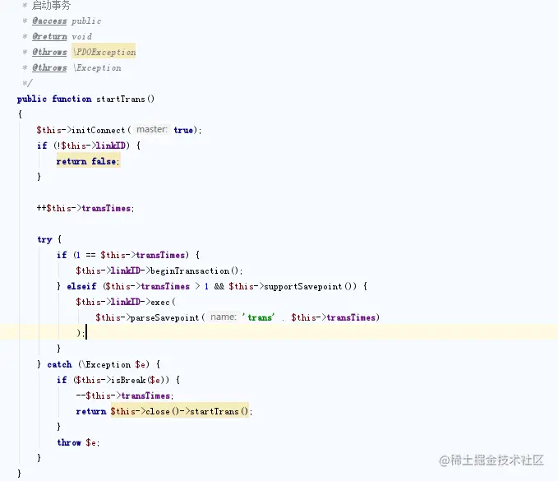Click the isBreak($e) call
The image size is (558, 481).
141,380
